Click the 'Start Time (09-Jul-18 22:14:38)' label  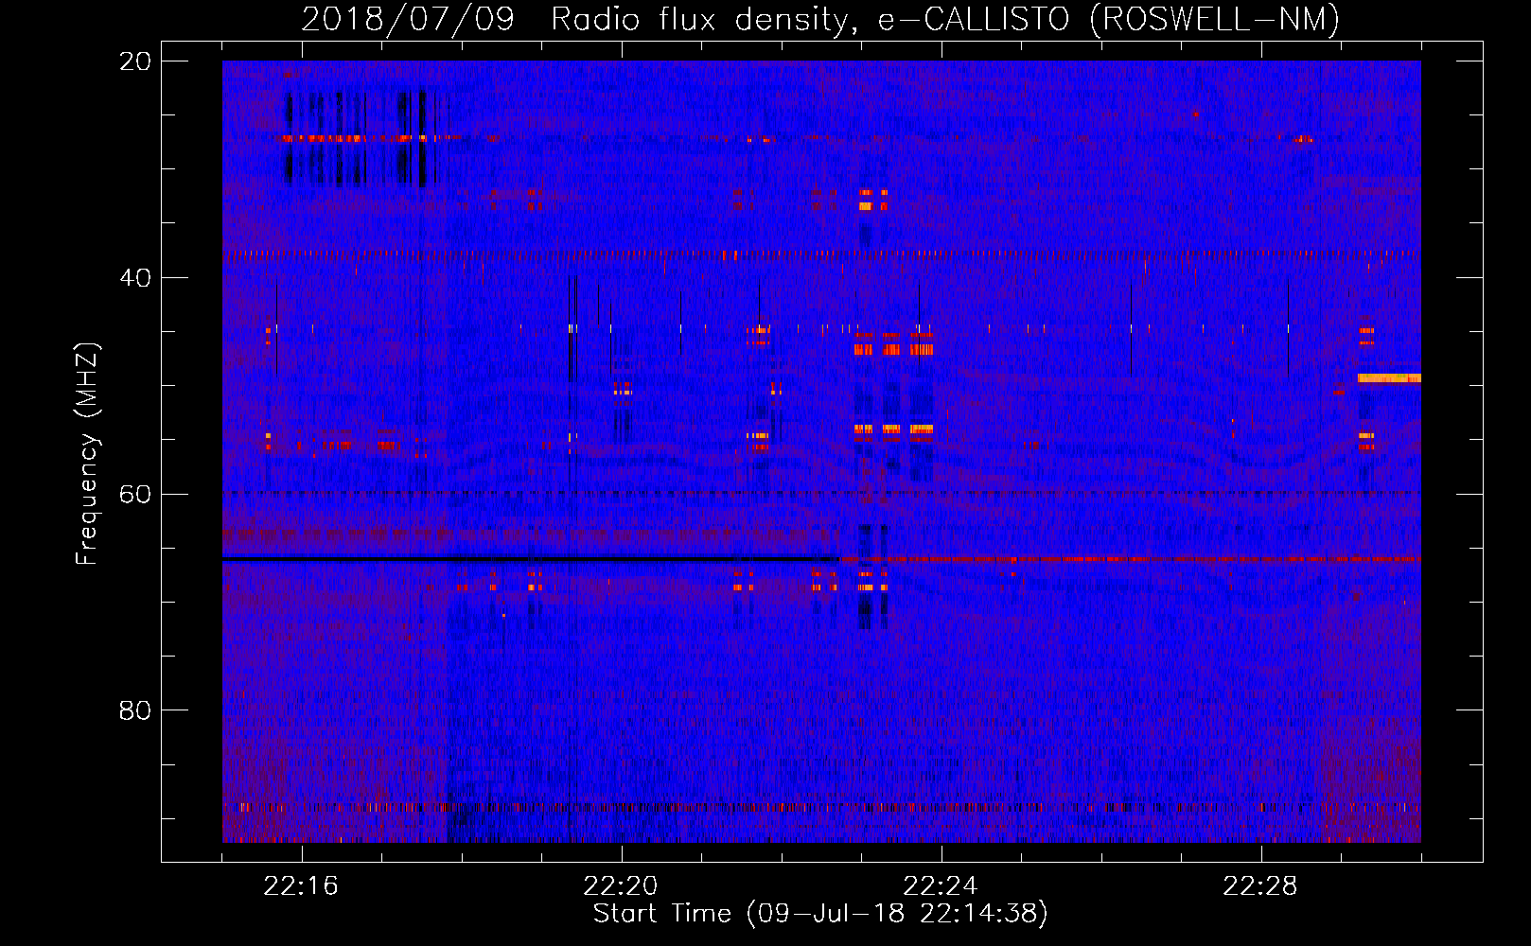point(820,914)
